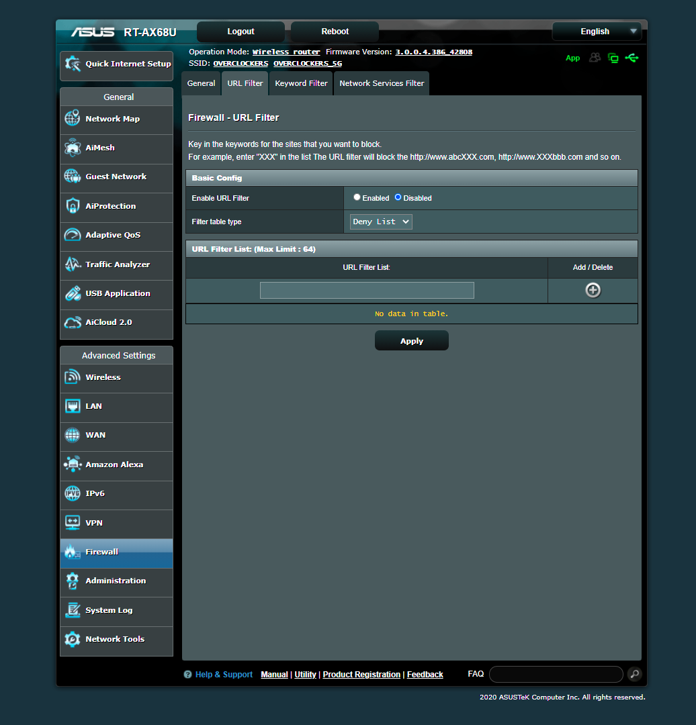Open the Wireless router operation mode link
Screen dimensions: 696x725
pyautogui.click(x=286, y=52)
